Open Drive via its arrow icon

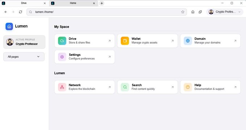pyautogui.click(x=110, y=41)
